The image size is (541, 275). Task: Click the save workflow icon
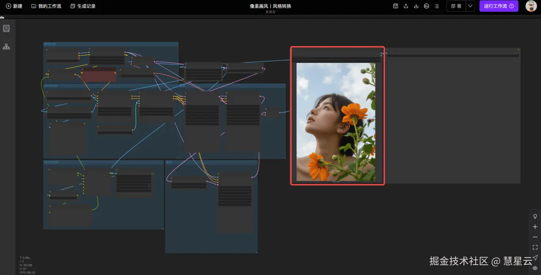395,6
